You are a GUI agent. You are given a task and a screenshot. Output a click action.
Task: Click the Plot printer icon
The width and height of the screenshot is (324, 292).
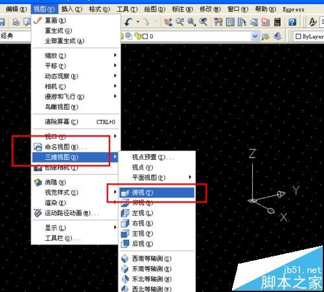(16, 22)
